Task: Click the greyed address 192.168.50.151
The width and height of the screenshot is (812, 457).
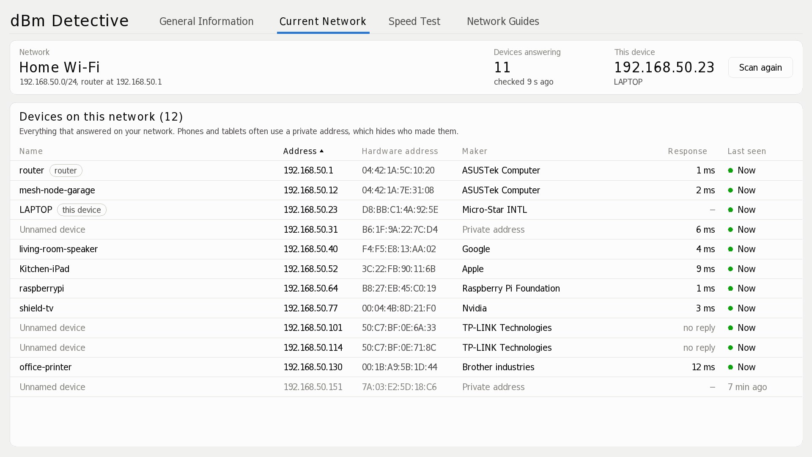Action: [313, 387]
